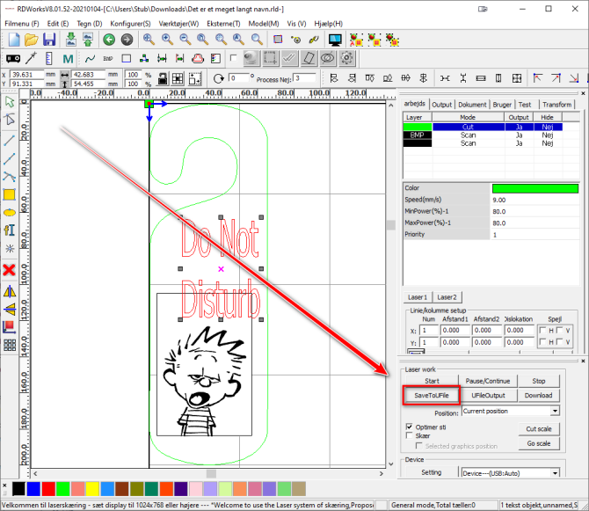589x511 pixels.
Task: Click the green M icon in toolbar
Action: click(x=68, y=59)
